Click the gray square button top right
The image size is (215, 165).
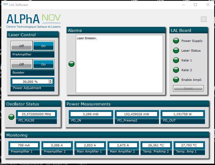click(204, 19)
